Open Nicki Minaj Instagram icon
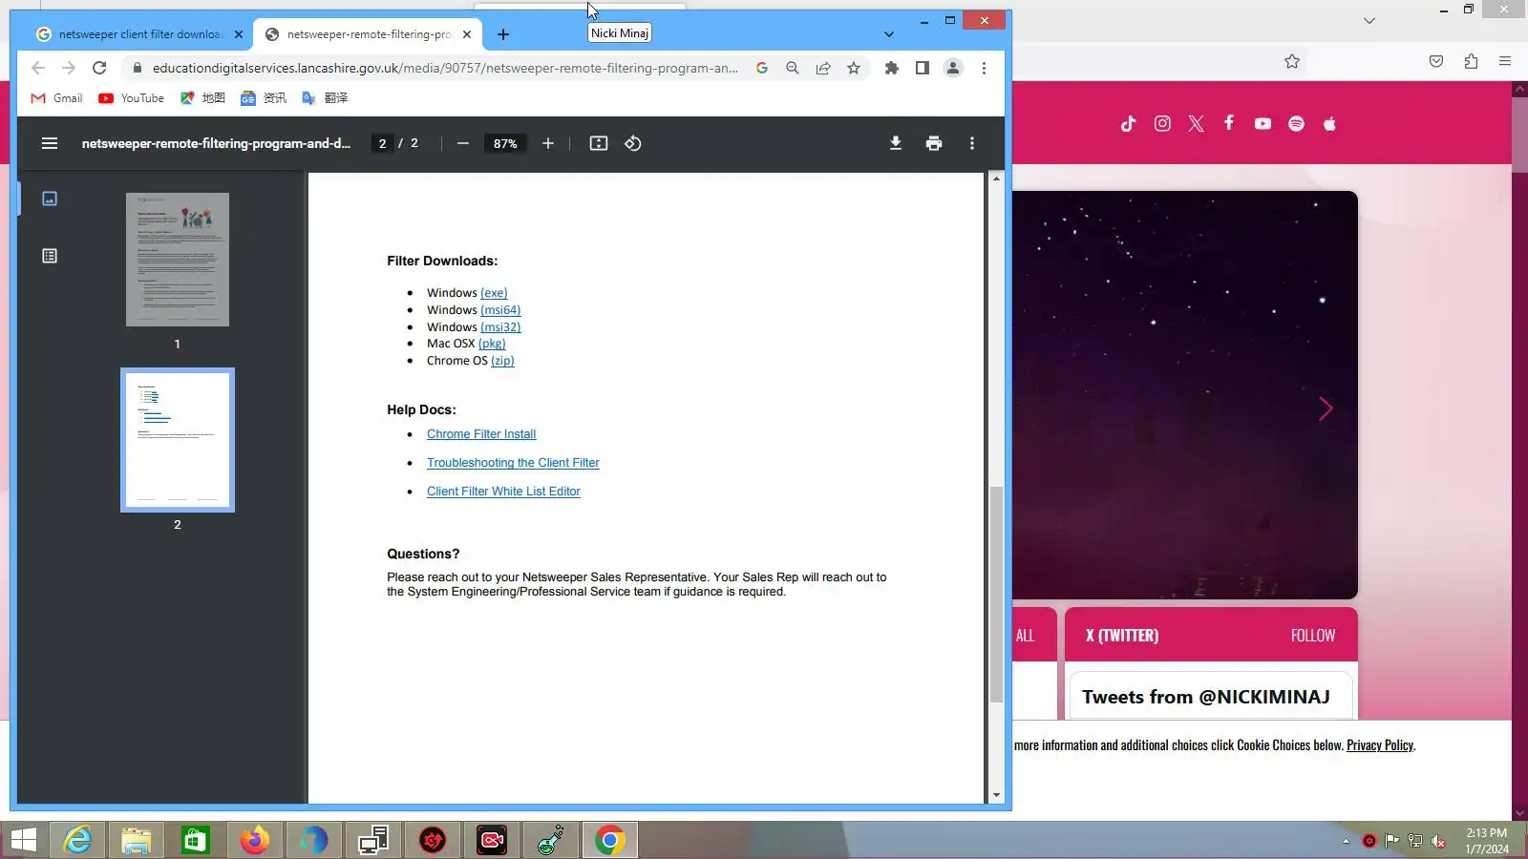The width and height of the screenshot is (1528, 859). (1162, 123)
